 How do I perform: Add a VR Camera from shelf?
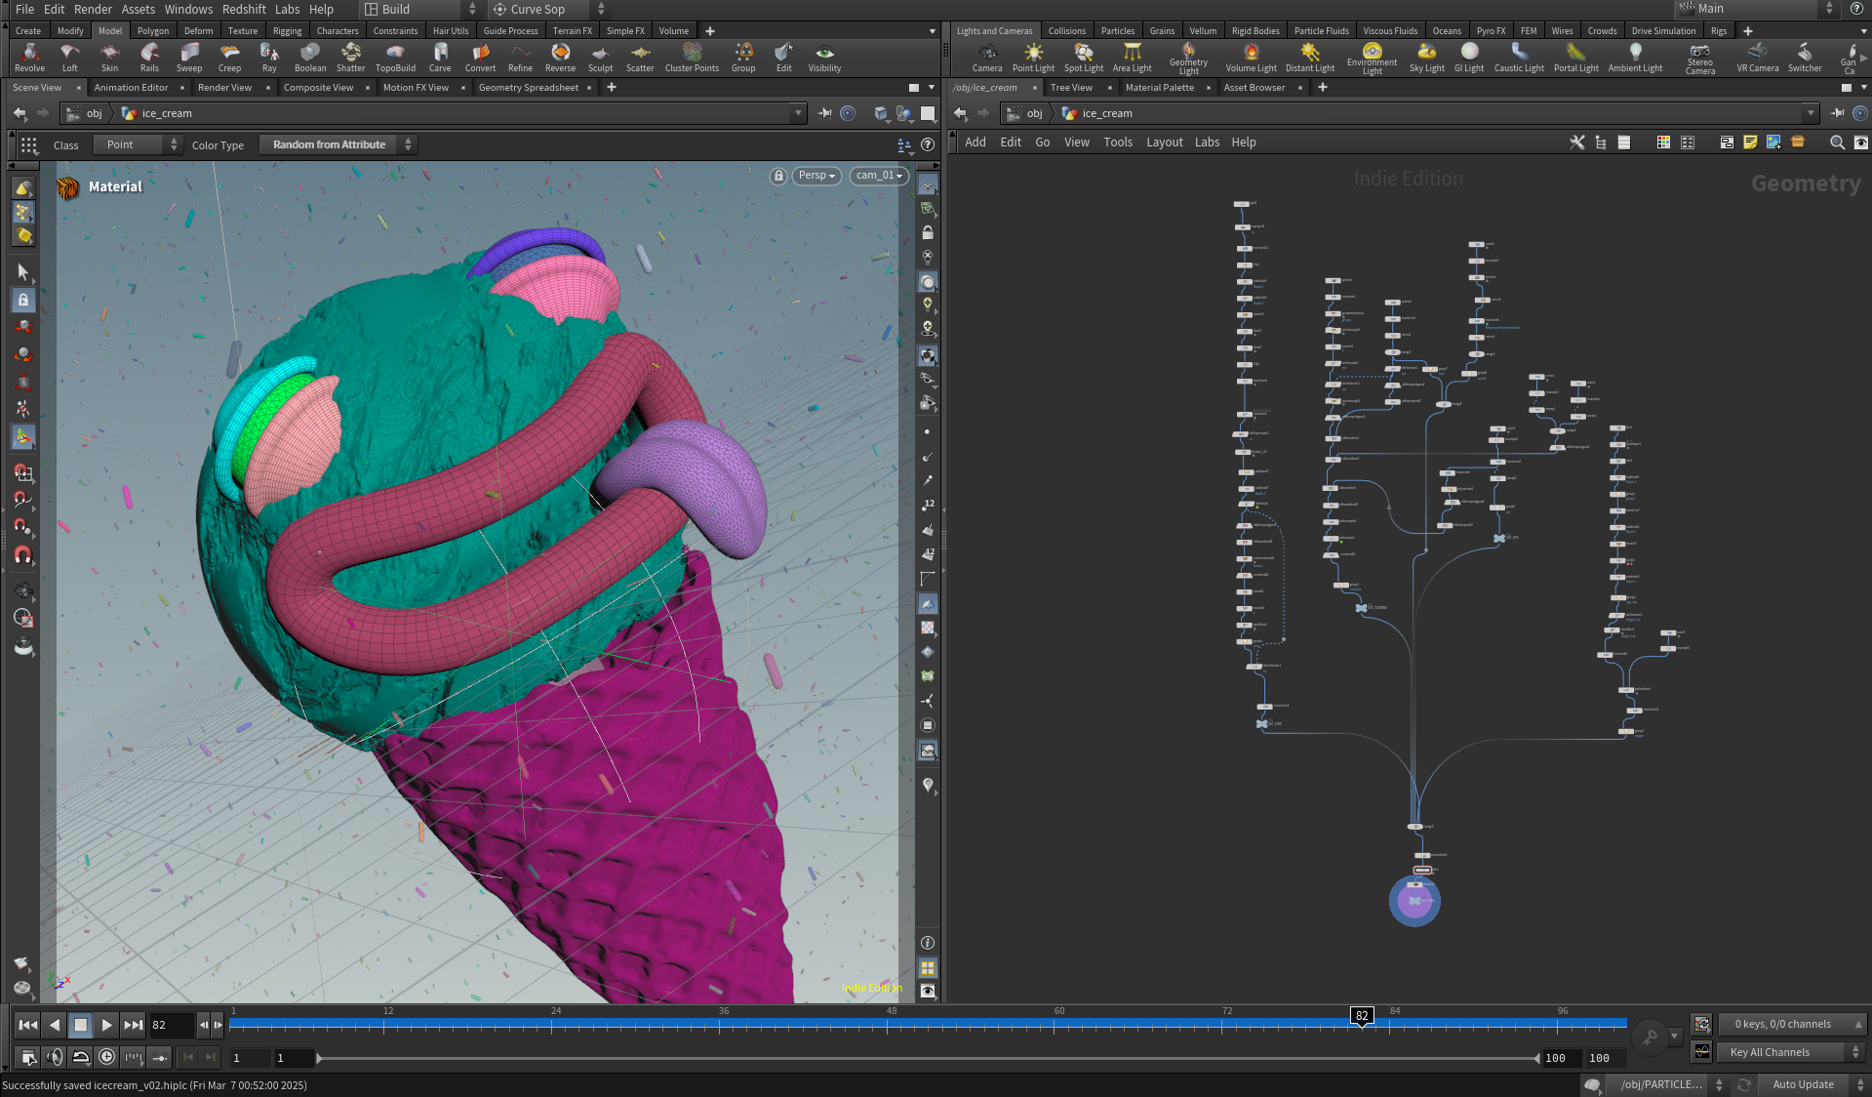coord(1757,58)
